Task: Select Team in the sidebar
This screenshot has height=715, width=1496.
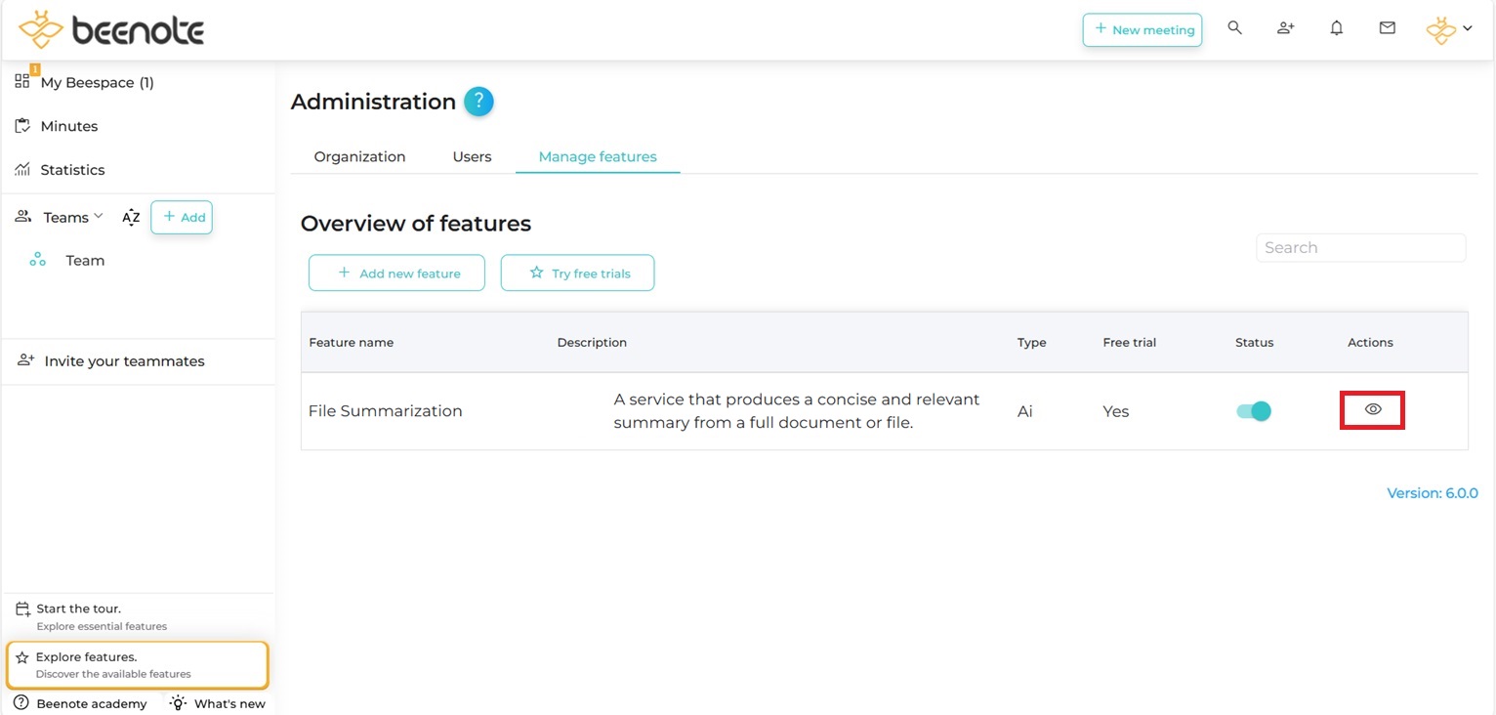Action: 84,261
